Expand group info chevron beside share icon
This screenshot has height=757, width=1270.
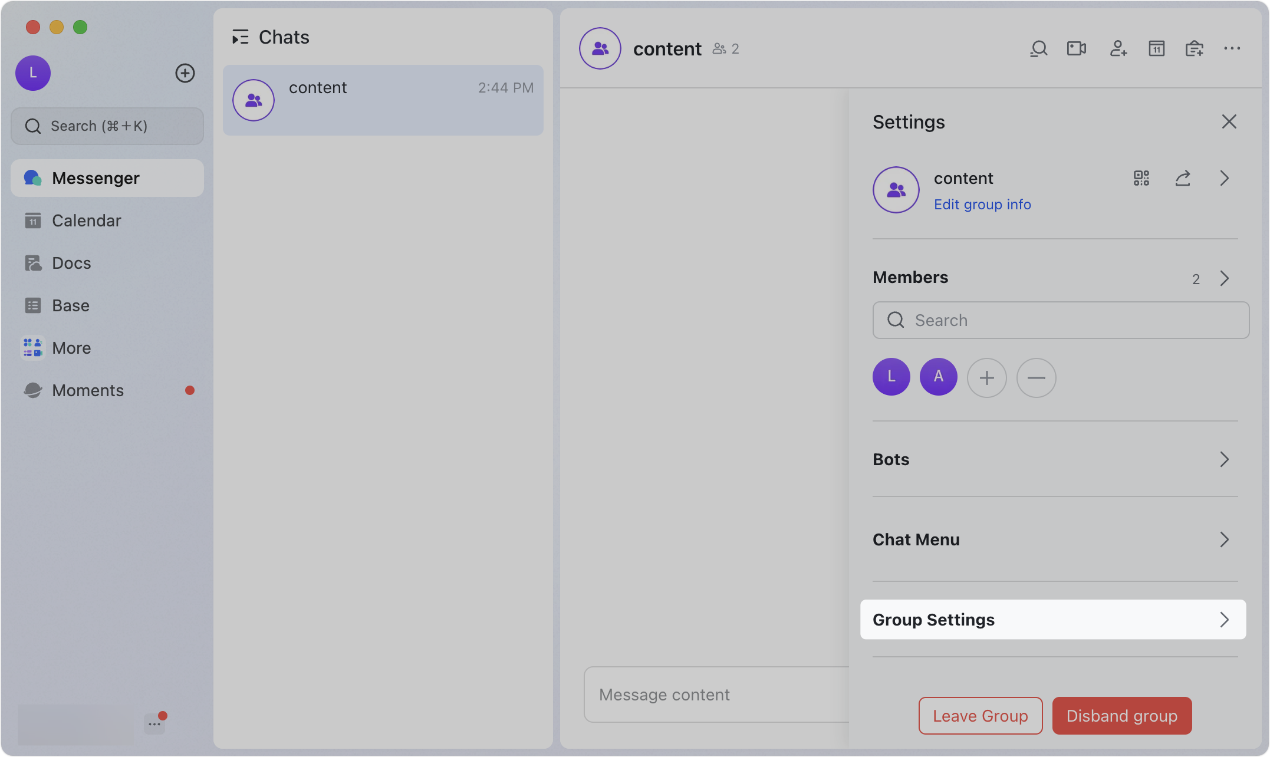tap(1225, 178)
